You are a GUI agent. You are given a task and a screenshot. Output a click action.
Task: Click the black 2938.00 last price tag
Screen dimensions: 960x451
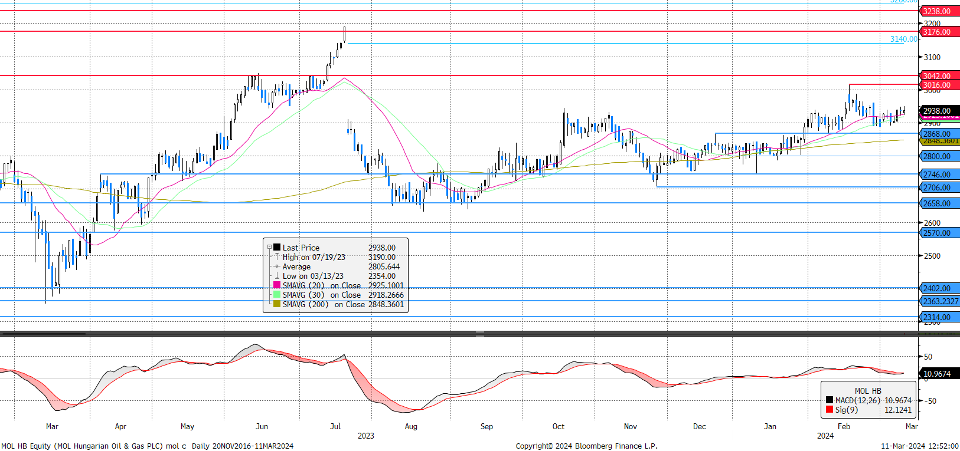(x=939, y=111)
